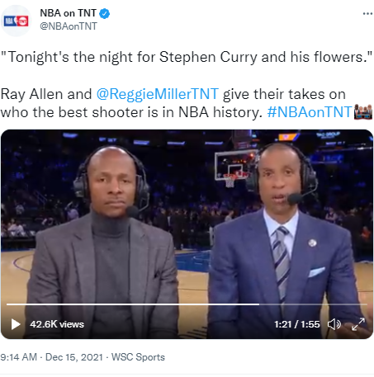The width and height of the screenshot is (374, 377).
Task: Expand the video to fullscreen
Action: click(x=358, y=324)
